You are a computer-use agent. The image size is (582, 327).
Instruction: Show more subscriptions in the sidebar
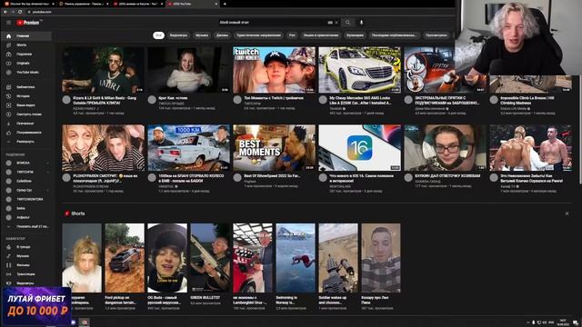(26, 226)
